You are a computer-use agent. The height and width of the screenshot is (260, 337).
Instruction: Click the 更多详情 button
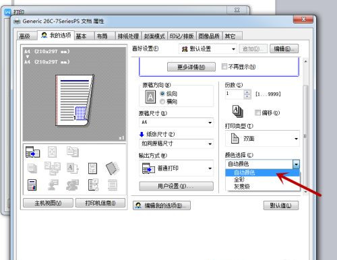click(191, 67)
